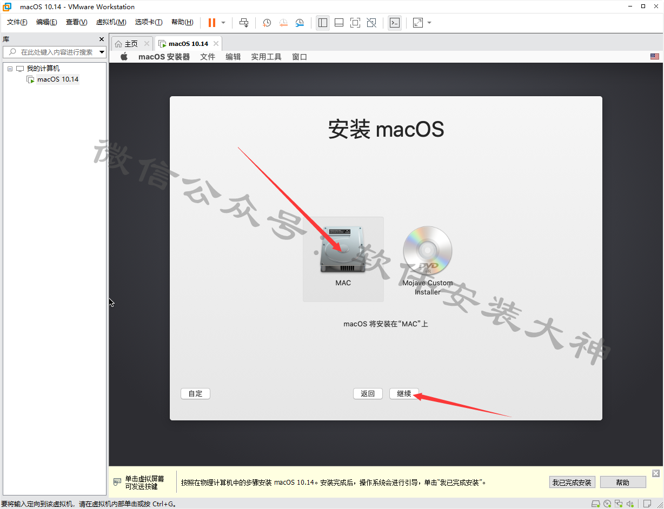Open the 编辑(E) menu in VMware
This screenshot has width=664, height=509.
tap(47, 22)
